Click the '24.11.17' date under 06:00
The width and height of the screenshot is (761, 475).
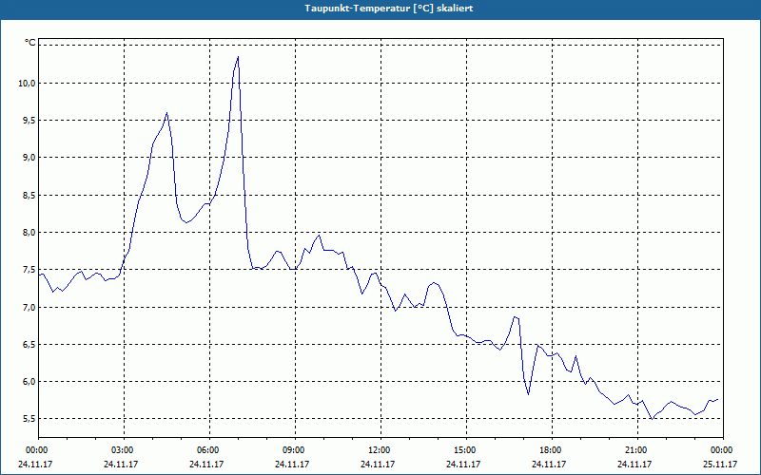[206, 465]
